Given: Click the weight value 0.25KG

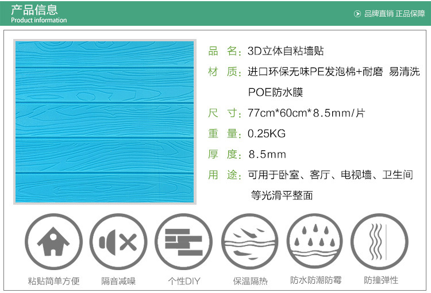Looking at the screenshot, I should click(x=267, y=134).
